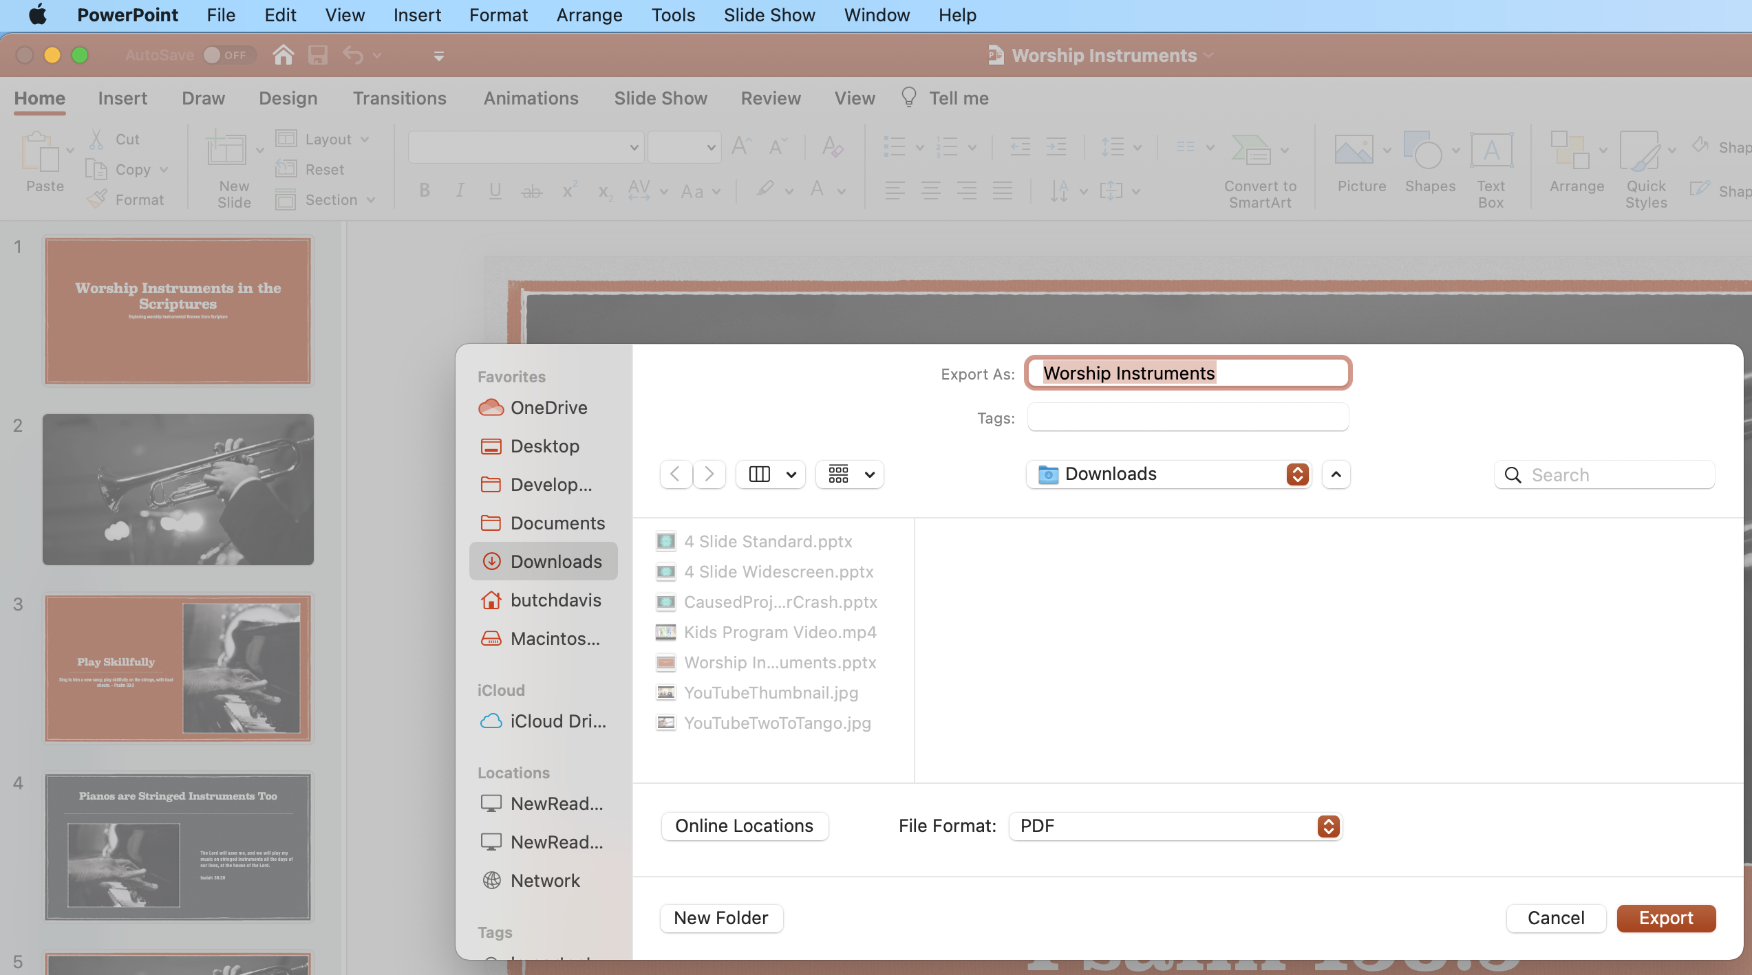Click the Undo arrow icon
Image resolution: width=1752 pixels, height=975 pixels.
[353, 55]
